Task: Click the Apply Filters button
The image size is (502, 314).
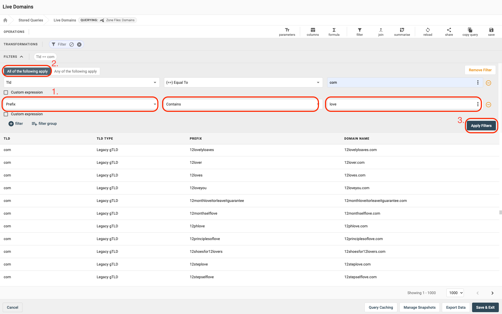Action: [481, 126]
